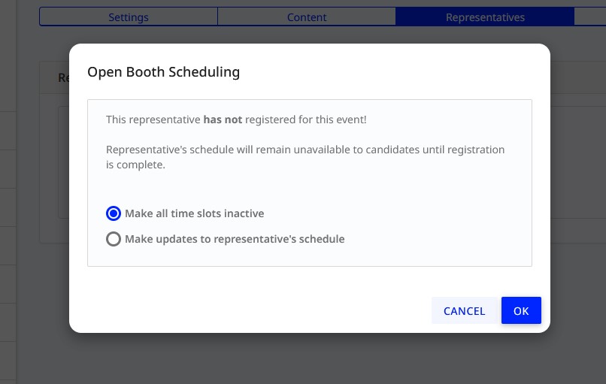606x384 pixels.
Task: Click the "schedule will remain unavailable" paragraph
Action: [305, 157]
